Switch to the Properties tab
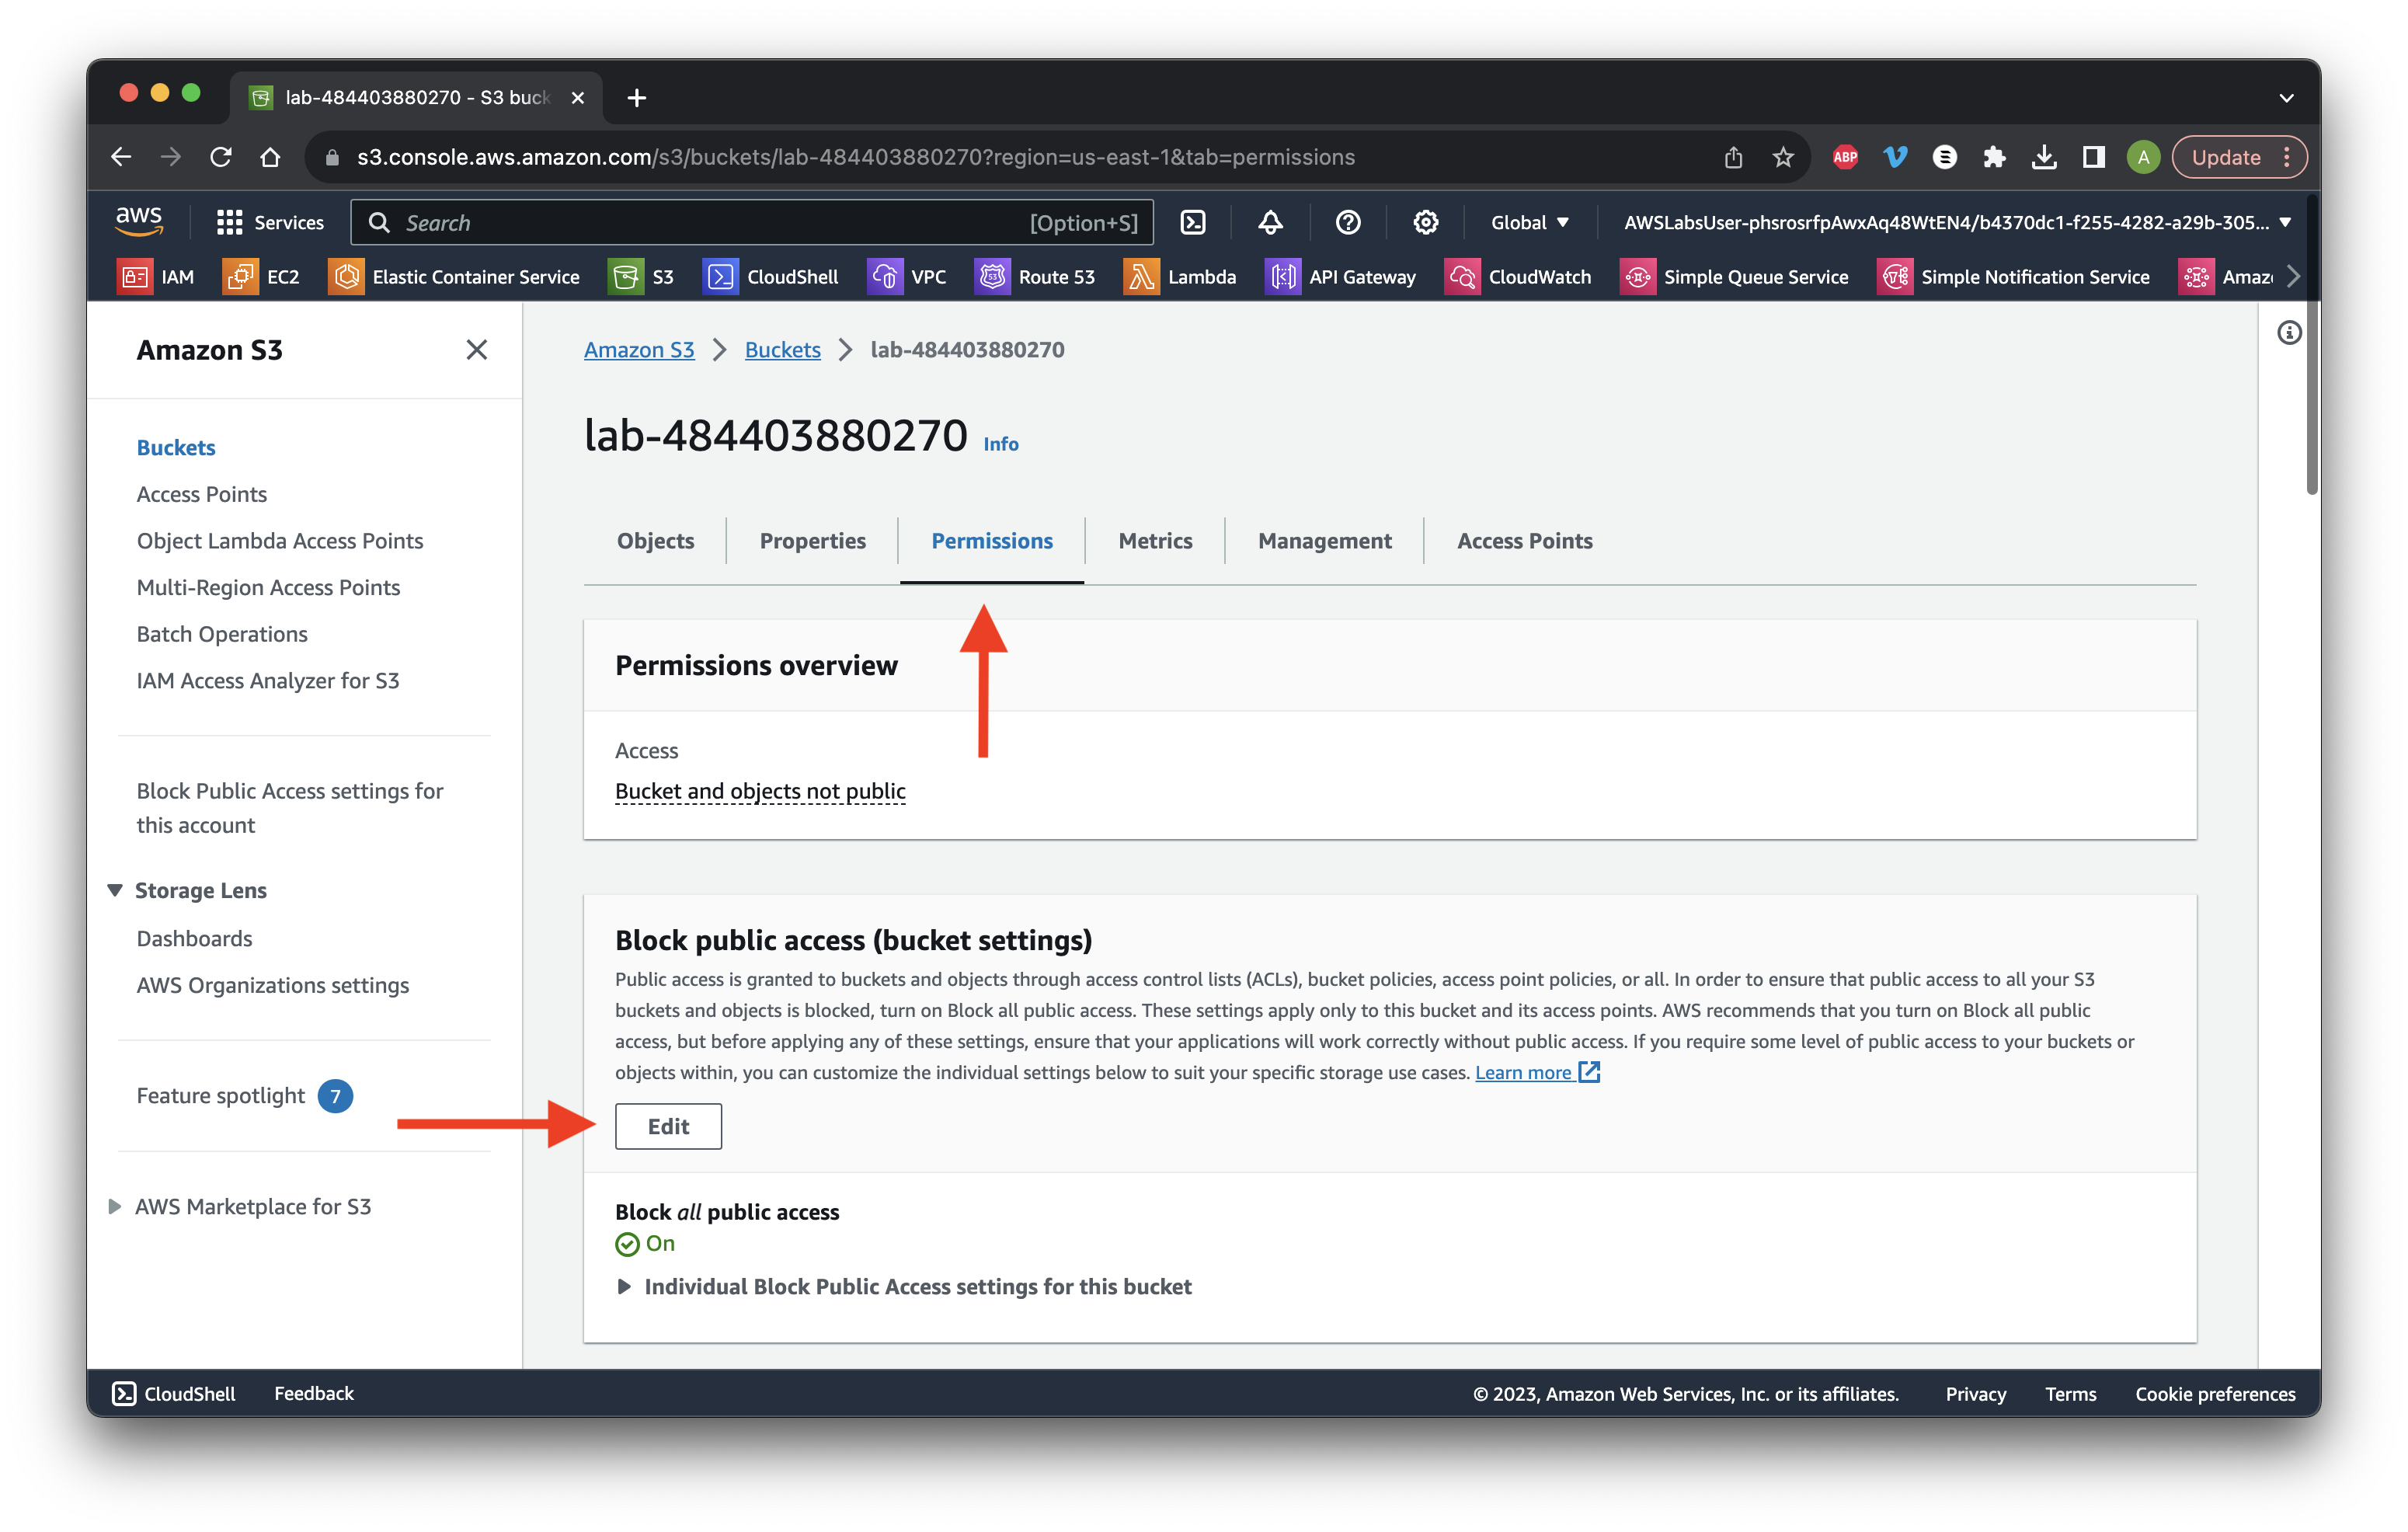The height and width of the screenshot is (1532, 2408). [812, 540]
